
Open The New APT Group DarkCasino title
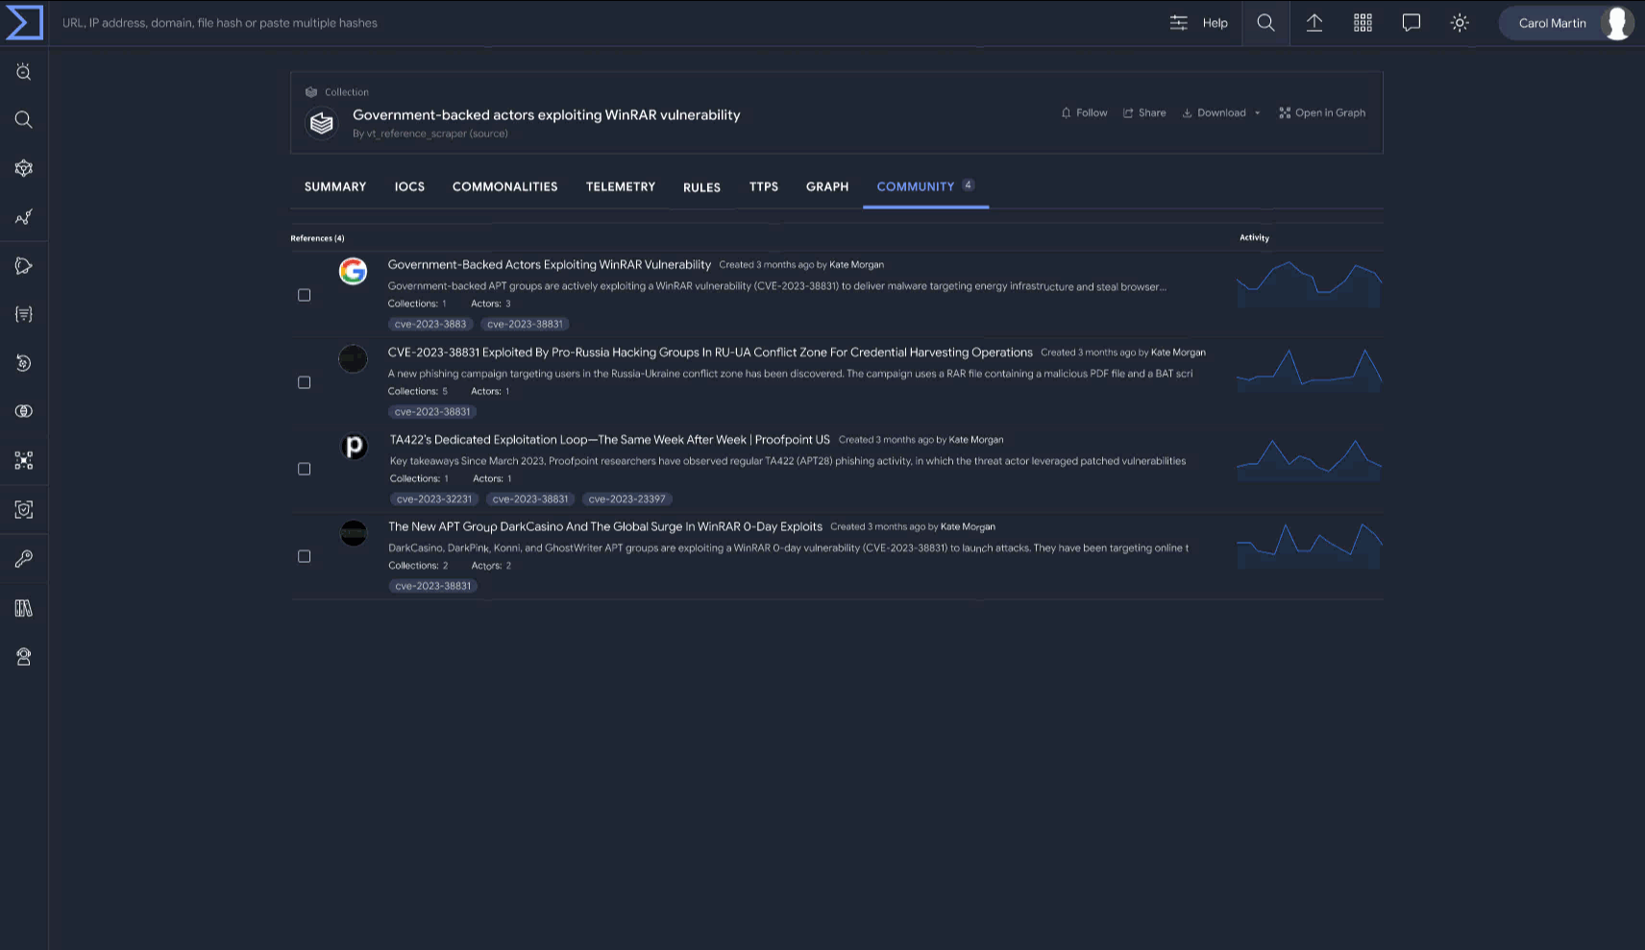point(605,527)
